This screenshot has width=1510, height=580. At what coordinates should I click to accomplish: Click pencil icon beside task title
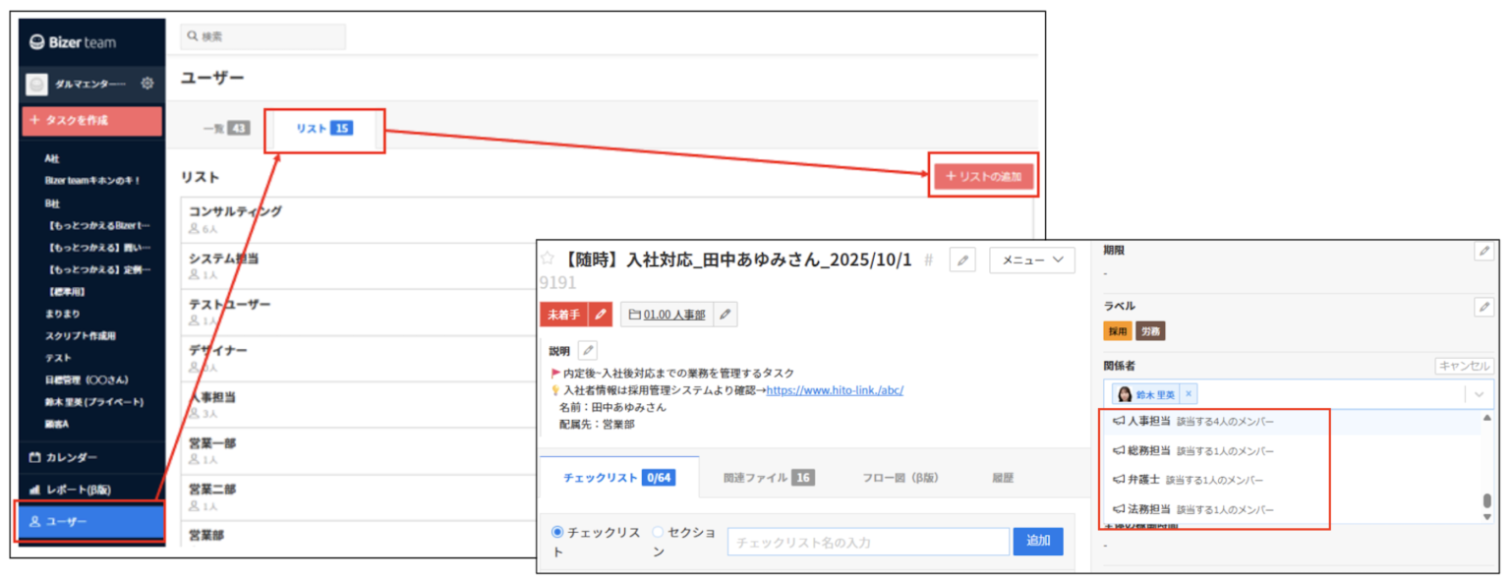click(x=962, y=261)
